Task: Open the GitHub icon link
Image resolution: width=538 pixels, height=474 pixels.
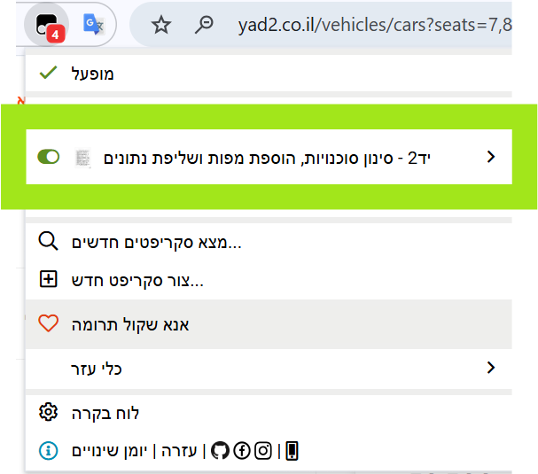Action: point(220,450)
